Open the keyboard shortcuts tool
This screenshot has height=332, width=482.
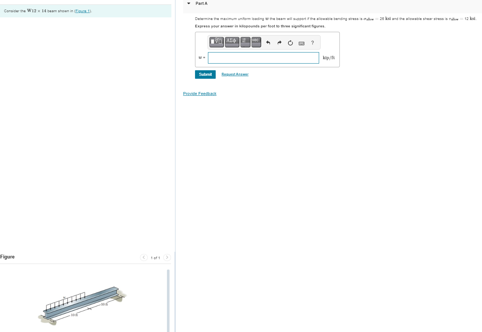click(x=301, y=43)
